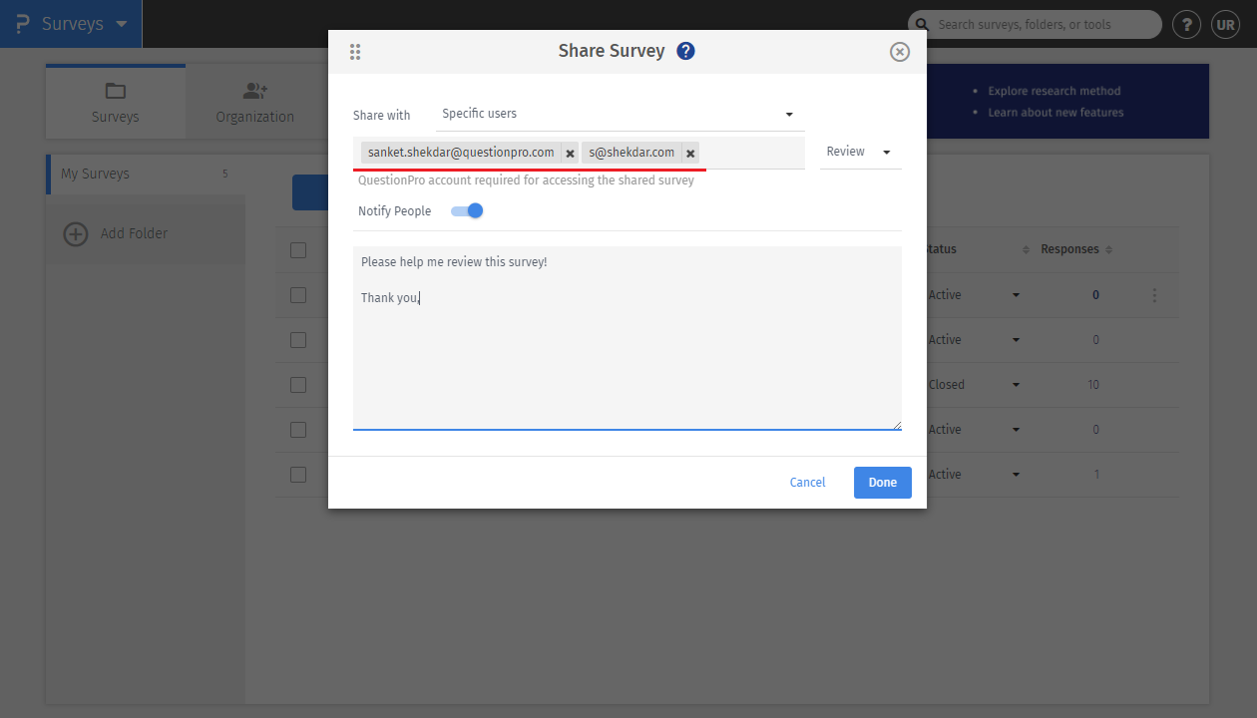This screenshot has width=1257, height=718.
Task: Toggle the Notify People switch
Action: click(x=467, y=210)
